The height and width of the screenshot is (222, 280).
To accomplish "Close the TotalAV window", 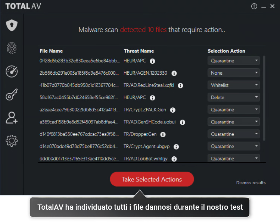I will [x=272, y=6].
